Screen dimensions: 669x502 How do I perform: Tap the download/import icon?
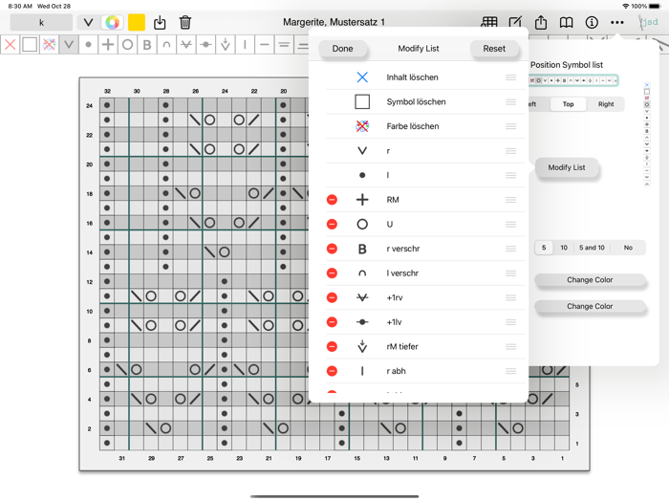pyautogui.click(x=160, y=22)
